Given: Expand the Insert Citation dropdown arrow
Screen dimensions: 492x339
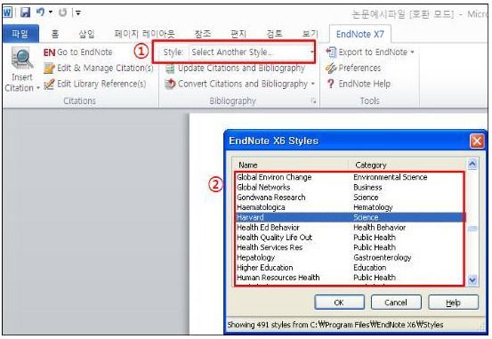Looking at the screenshot, I should [x=38, y=88].
